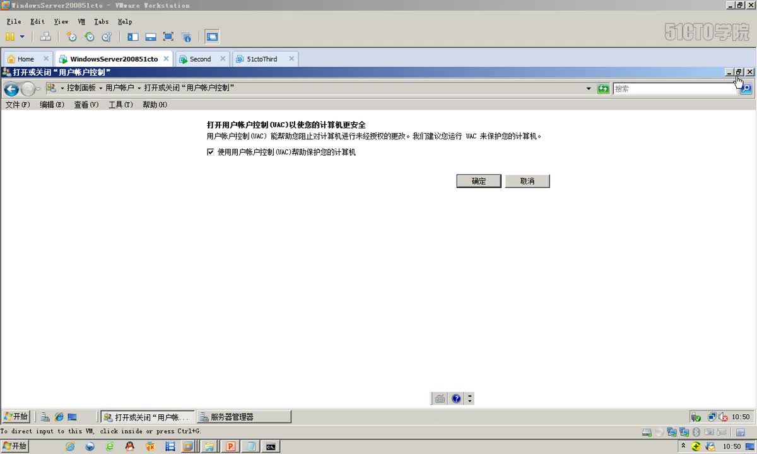
Task: Click the console view toolbar icon
Action: [212, 37]
